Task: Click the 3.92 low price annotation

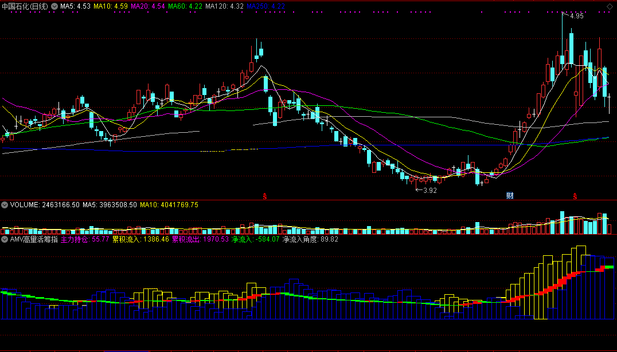Action: point(429,190)
